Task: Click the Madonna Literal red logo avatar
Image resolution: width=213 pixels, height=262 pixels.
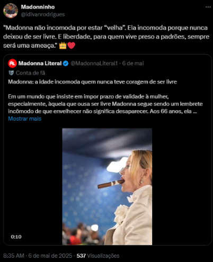Action: [x=12, y=64]
